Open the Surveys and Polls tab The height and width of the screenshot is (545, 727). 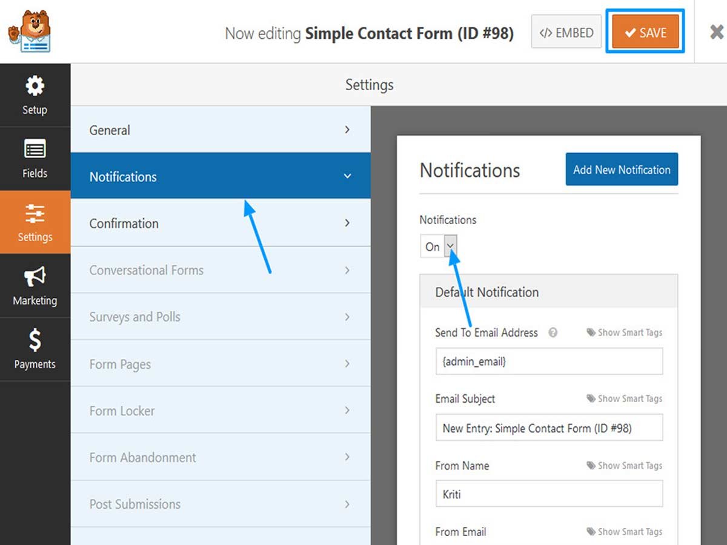(x=221, y=317)
